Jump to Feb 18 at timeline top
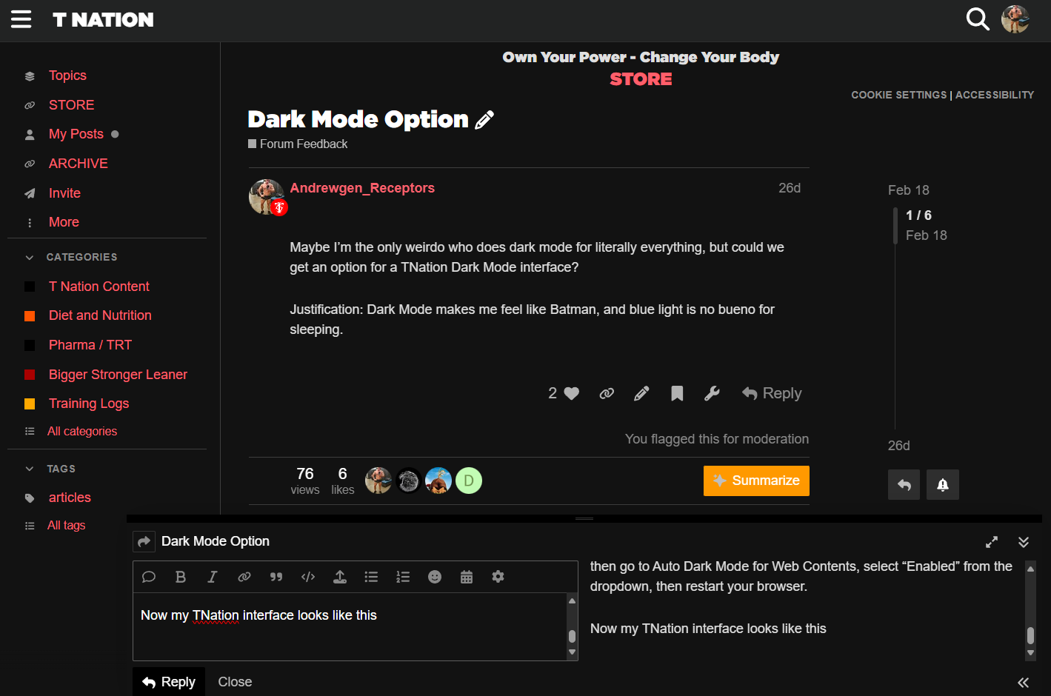 coord(909,190)
